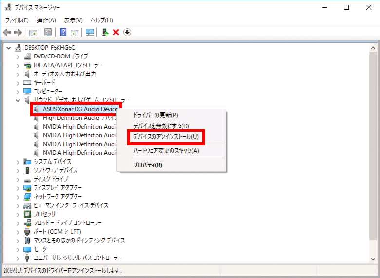Click プロパティ(R) in the context menu

click(x=148, y=165)
